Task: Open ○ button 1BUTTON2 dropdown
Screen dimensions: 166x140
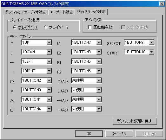Action: click(37, 80)
